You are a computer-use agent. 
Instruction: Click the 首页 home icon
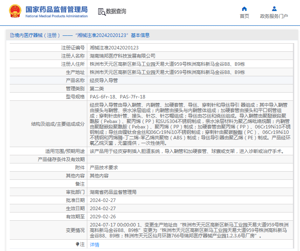[244, 9]
